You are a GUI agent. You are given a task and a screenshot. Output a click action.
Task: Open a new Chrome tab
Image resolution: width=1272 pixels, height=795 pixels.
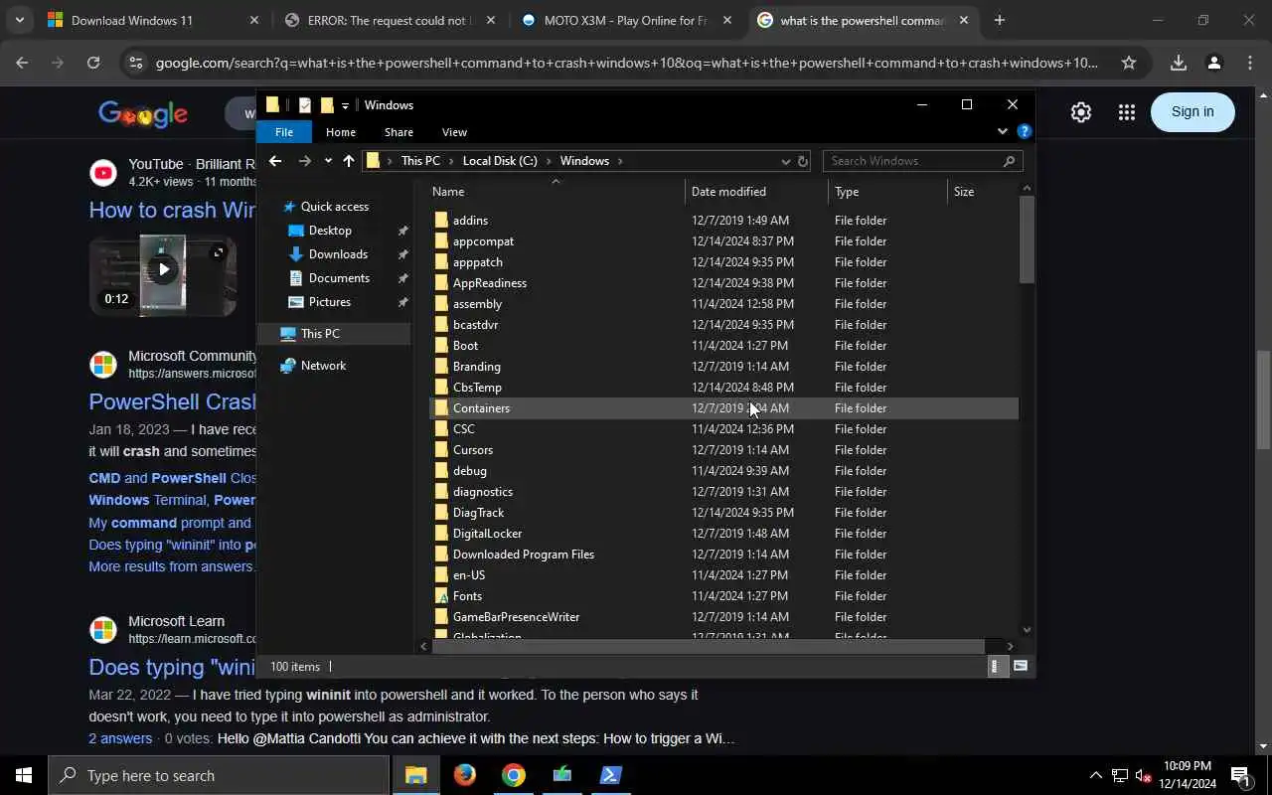click(x=999, y=20)
